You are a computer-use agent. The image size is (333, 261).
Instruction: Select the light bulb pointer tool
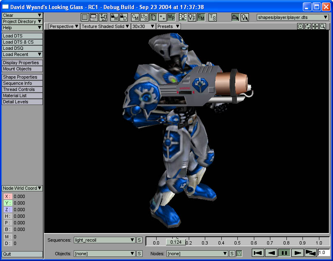245,17
